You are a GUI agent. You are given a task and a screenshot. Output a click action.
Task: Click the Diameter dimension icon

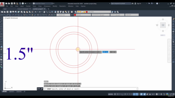coord(19,15)
